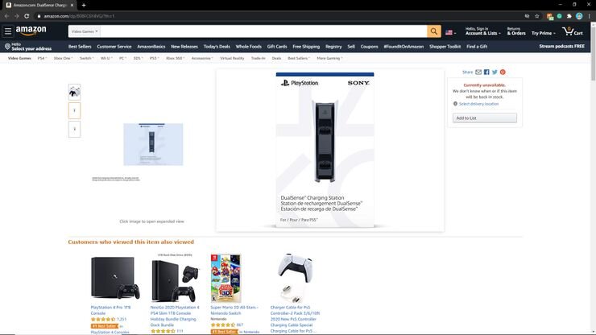
Task: Open Virtual Reality in subnav
Action: click(x=232, y=58)
